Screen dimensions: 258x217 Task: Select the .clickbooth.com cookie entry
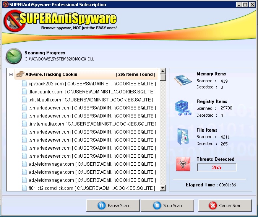tap(91, 100)
